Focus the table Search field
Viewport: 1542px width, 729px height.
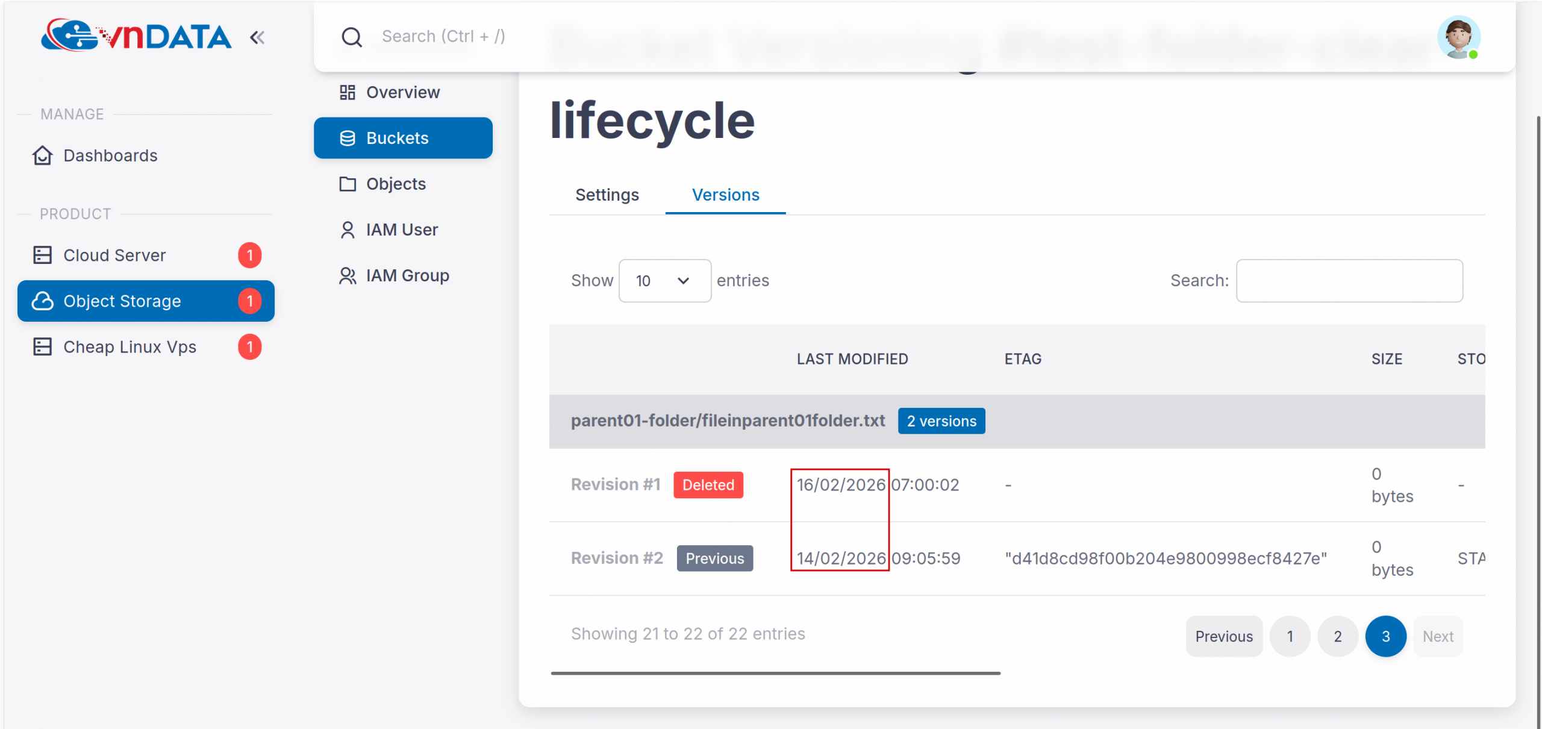coord(1349,281)
